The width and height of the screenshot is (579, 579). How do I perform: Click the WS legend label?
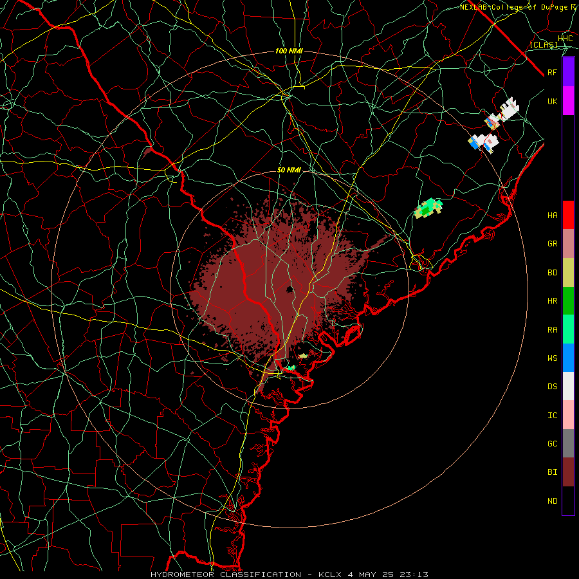pos(552,358)
